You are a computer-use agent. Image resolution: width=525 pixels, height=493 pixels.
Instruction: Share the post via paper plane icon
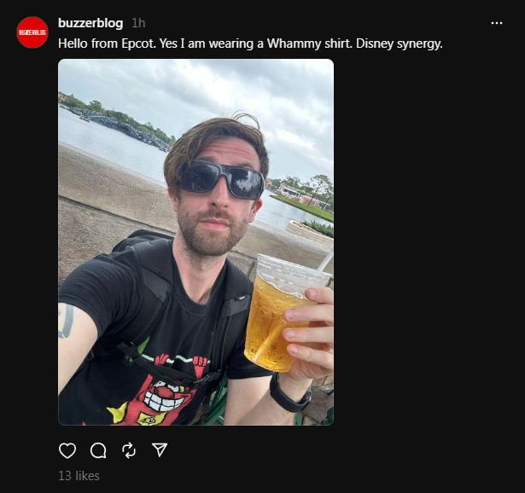(x=160, y=450)
